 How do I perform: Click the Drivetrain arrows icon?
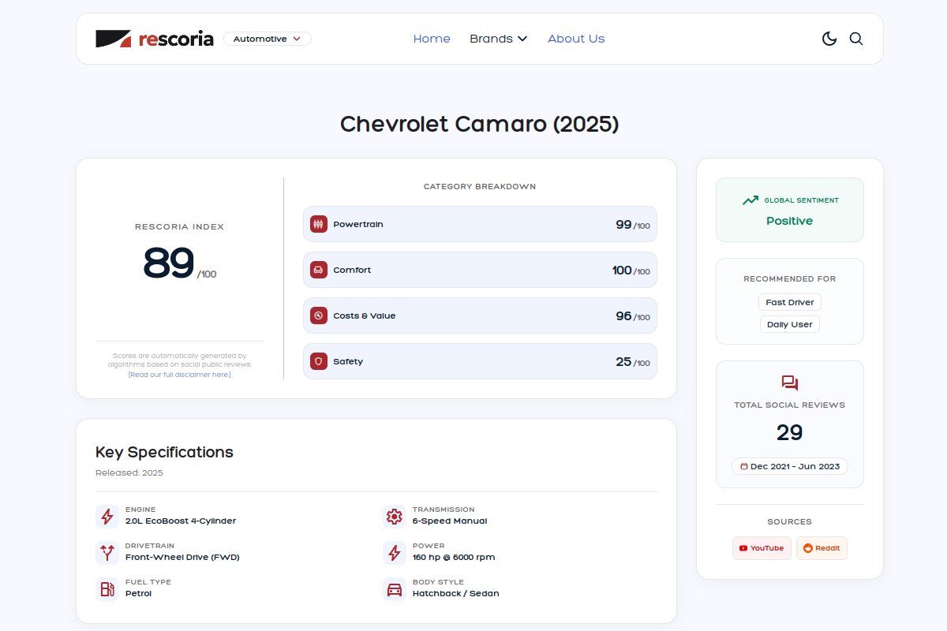[107, 552]
